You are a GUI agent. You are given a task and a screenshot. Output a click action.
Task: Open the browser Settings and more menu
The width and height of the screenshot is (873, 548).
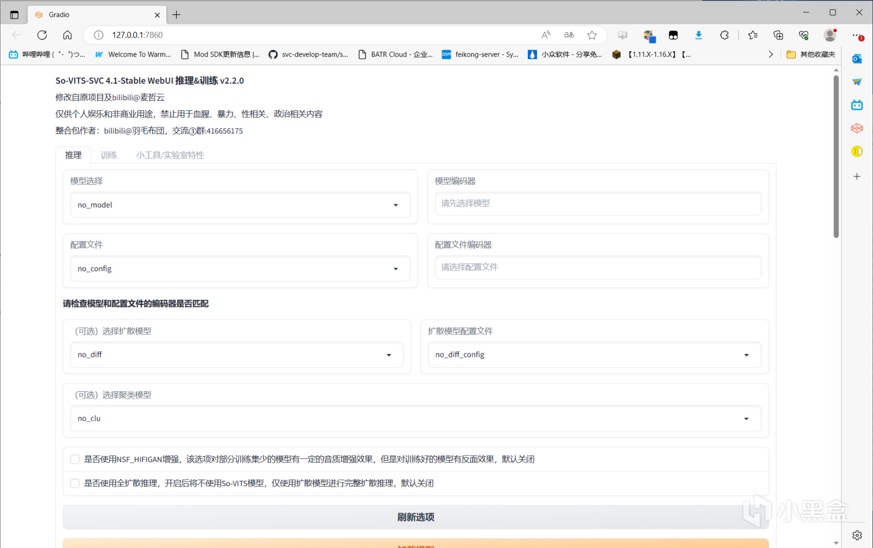857,35
